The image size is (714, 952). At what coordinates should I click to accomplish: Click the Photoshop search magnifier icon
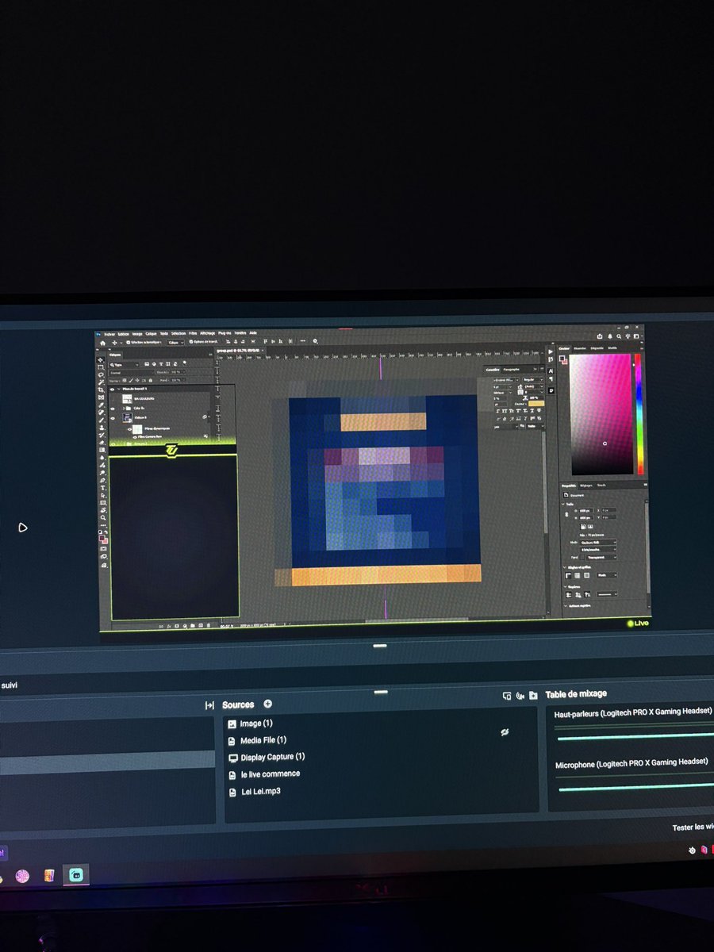click(619, 336)
